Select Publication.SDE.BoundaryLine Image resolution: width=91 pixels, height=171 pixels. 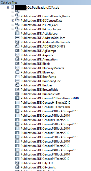coord(41,81)
